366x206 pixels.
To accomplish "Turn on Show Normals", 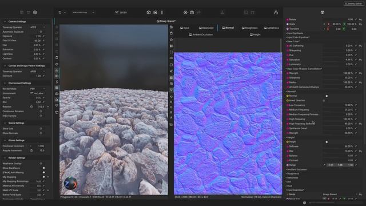I will tap(41, 133).
